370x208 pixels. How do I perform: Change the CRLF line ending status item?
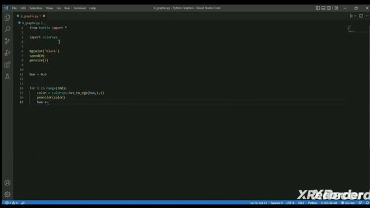(301, 203)
